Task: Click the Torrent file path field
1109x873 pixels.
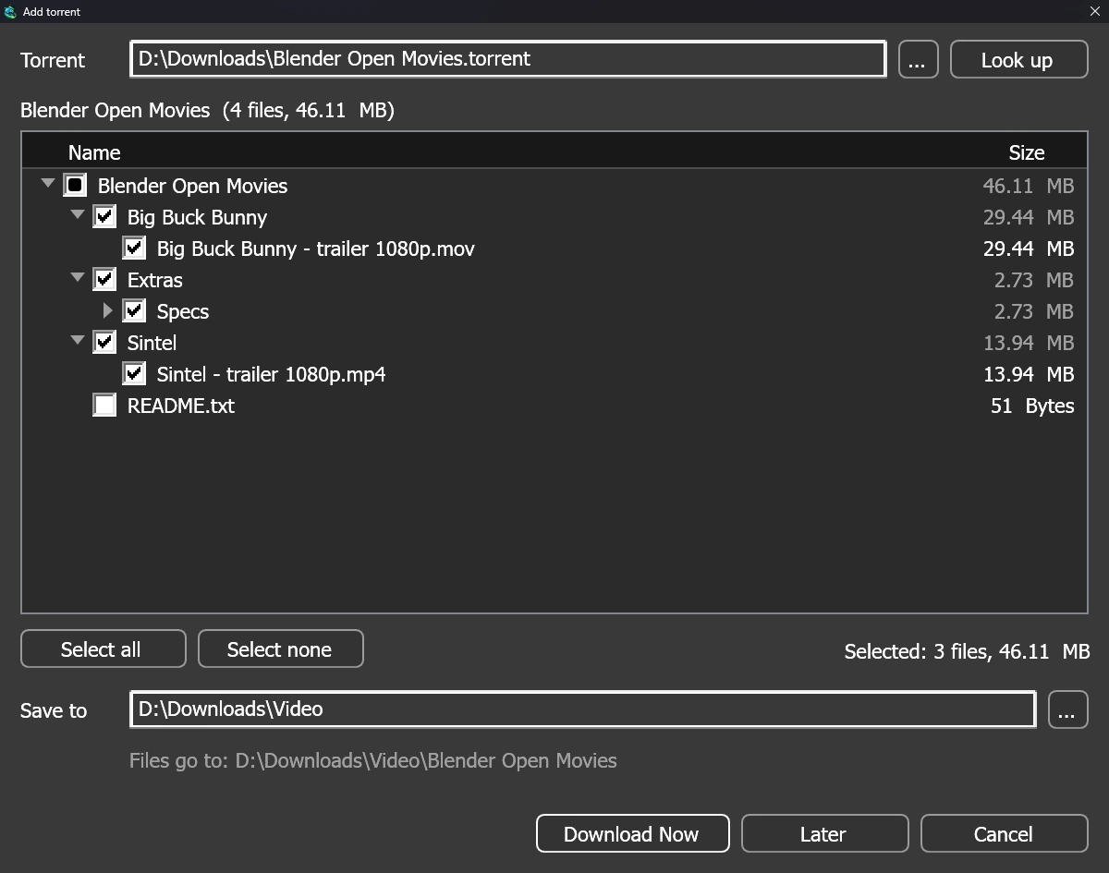Action: click(x=507, y=59)
